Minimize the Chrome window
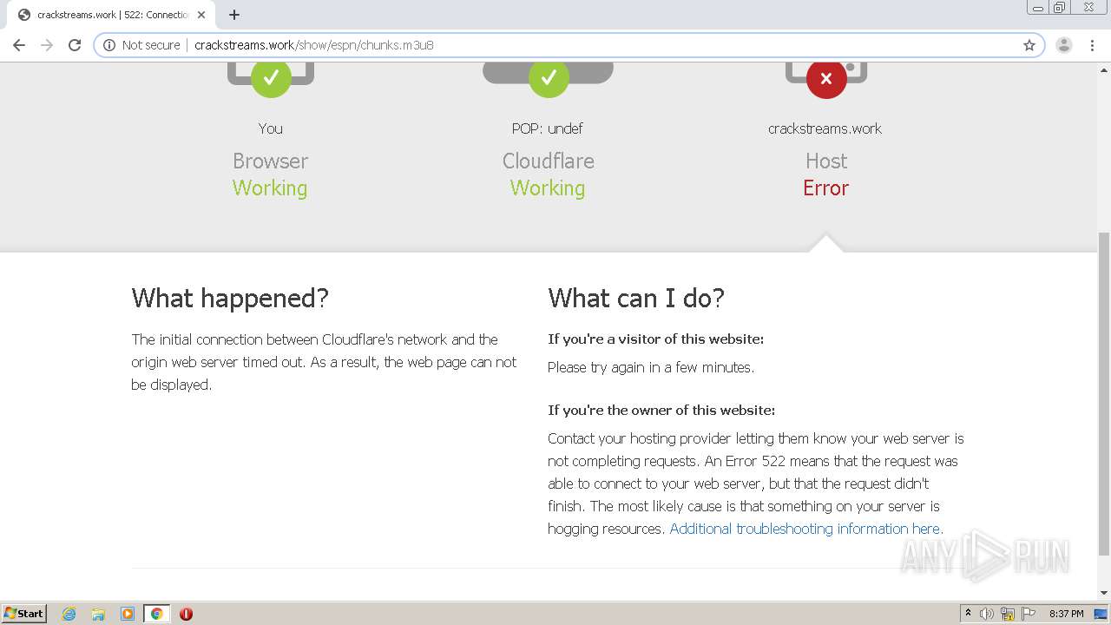 point(1038,7)
